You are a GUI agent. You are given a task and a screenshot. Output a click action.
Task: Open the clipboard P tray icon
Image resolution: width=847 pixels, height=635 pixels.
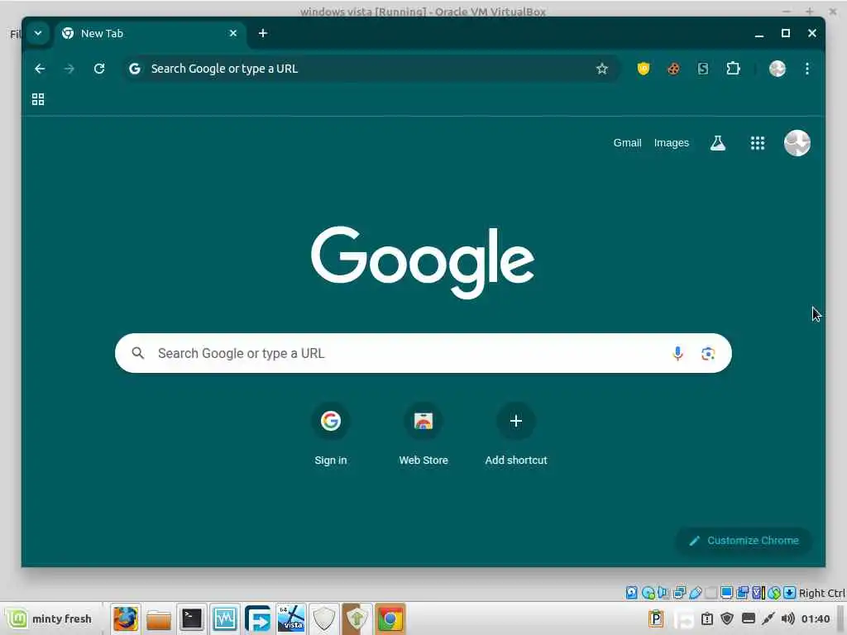(656, 618)
